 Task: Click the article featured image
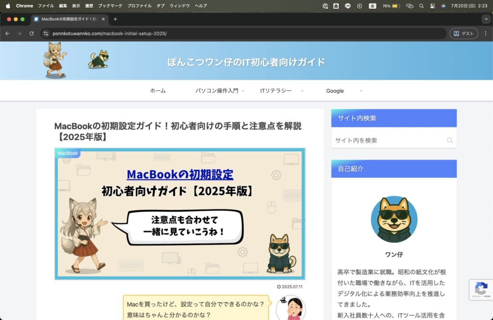pos(180,214)
